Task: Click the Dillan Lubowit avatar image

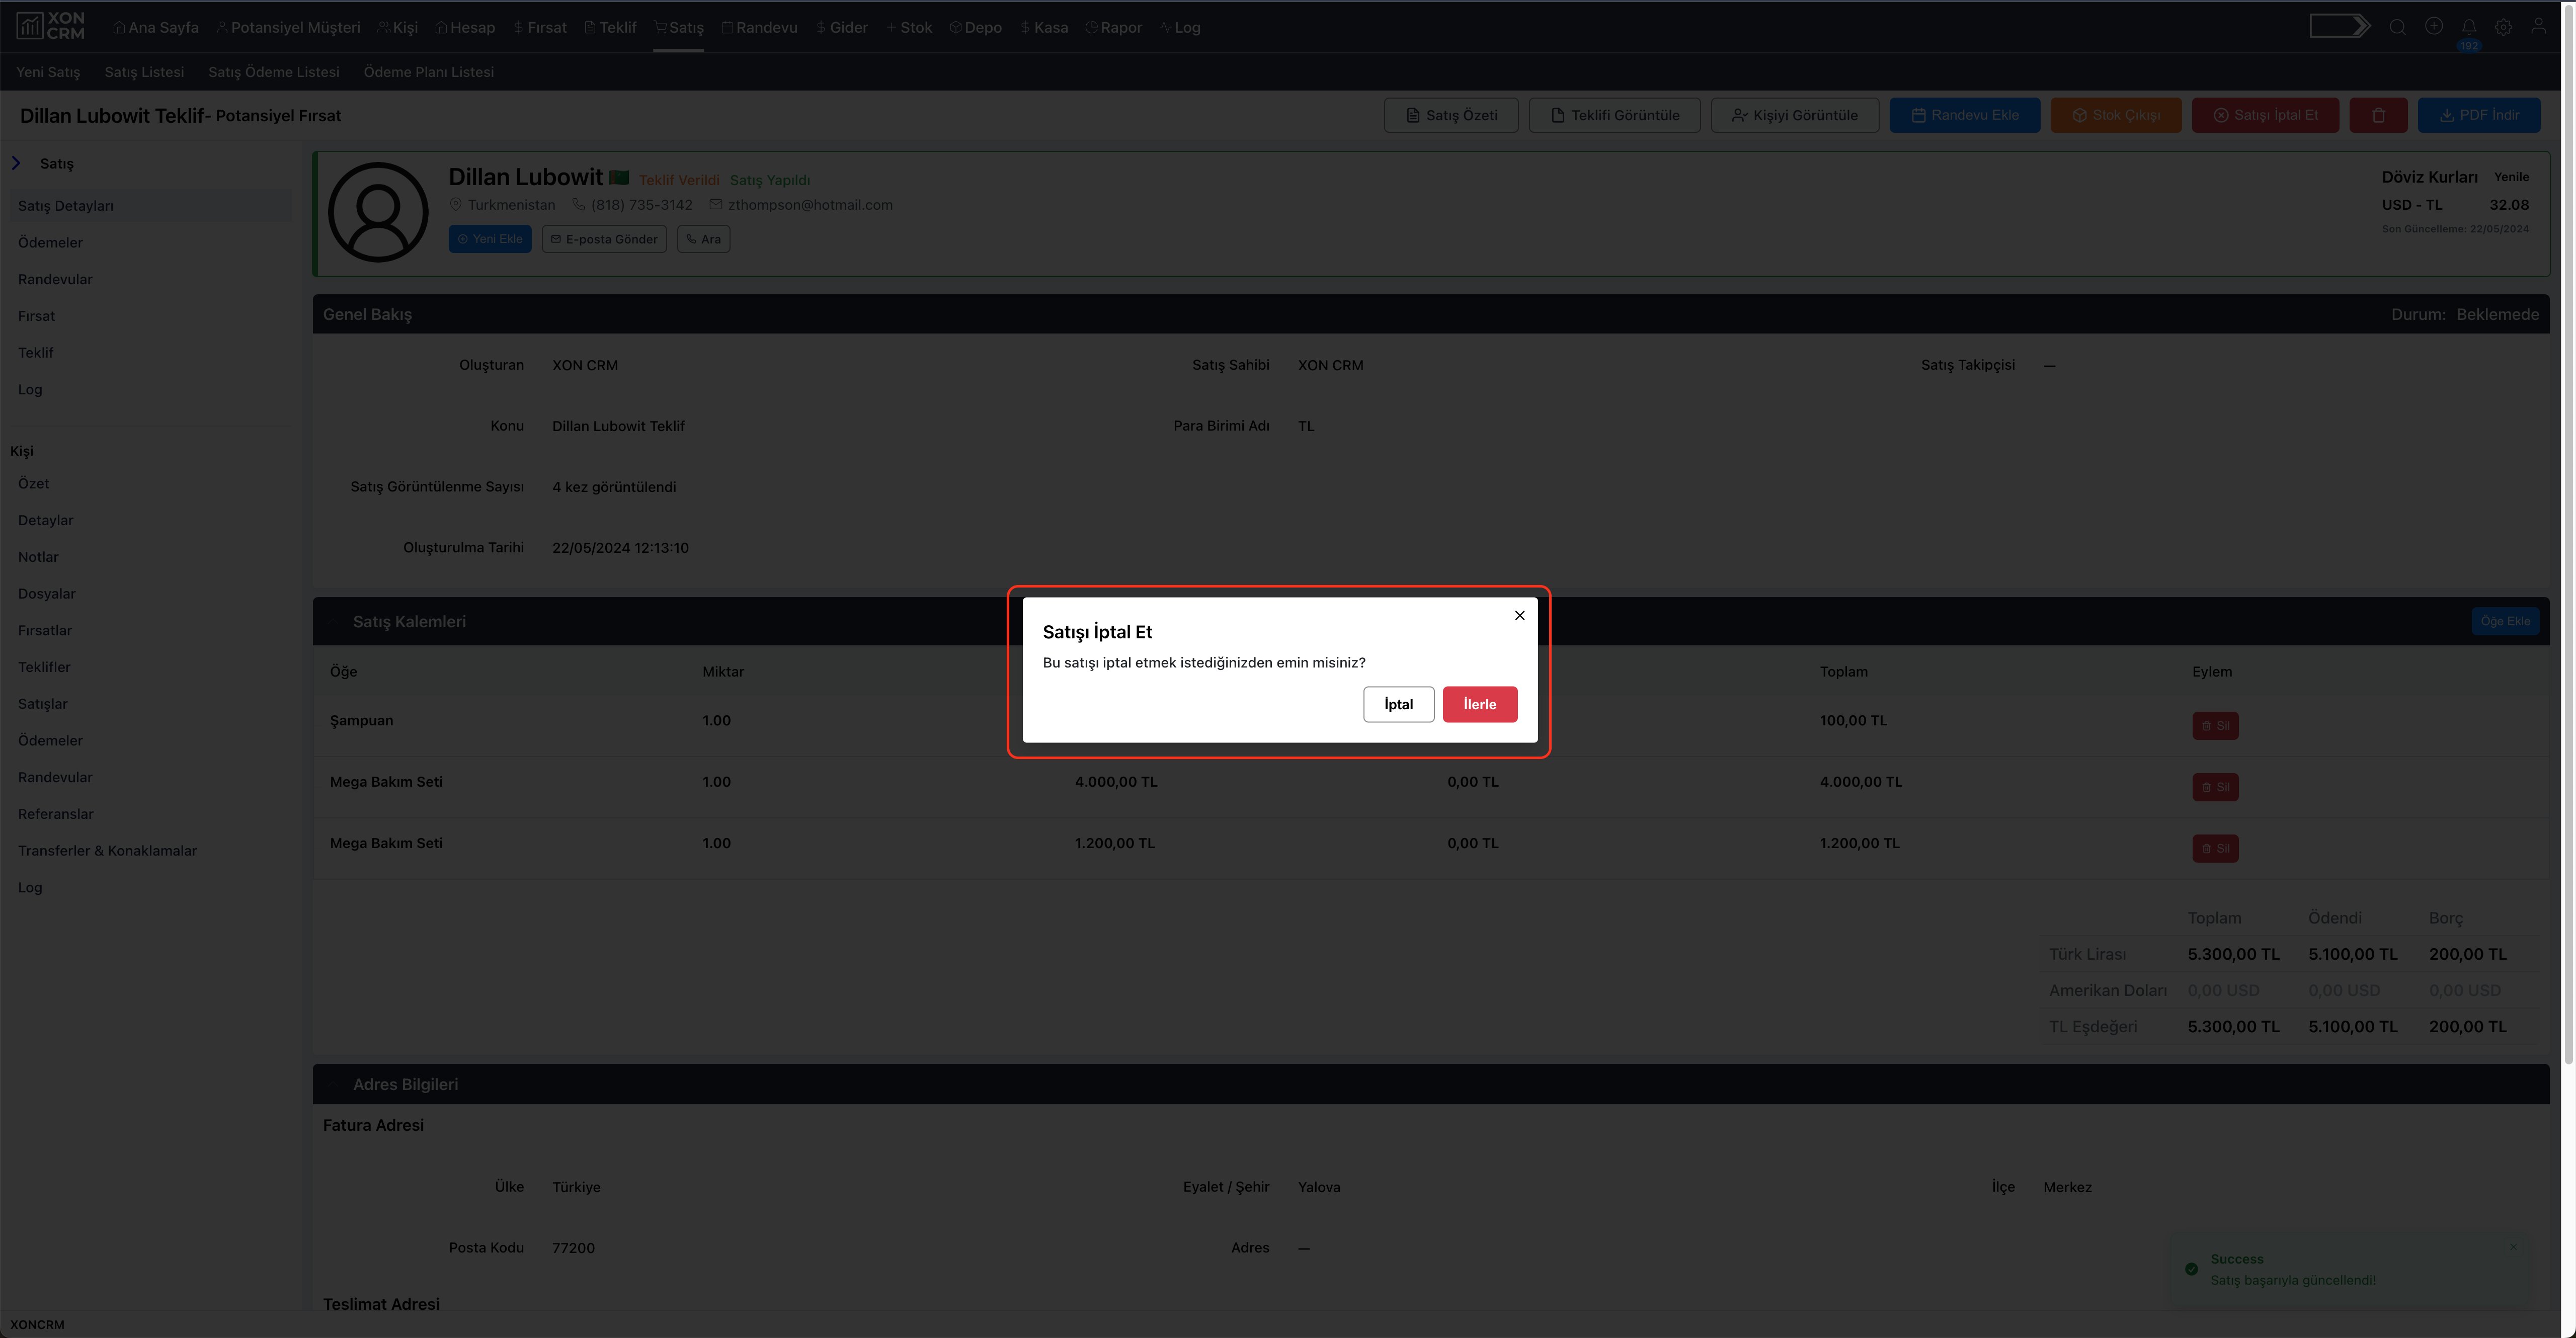Action: (x=378, y=212)
